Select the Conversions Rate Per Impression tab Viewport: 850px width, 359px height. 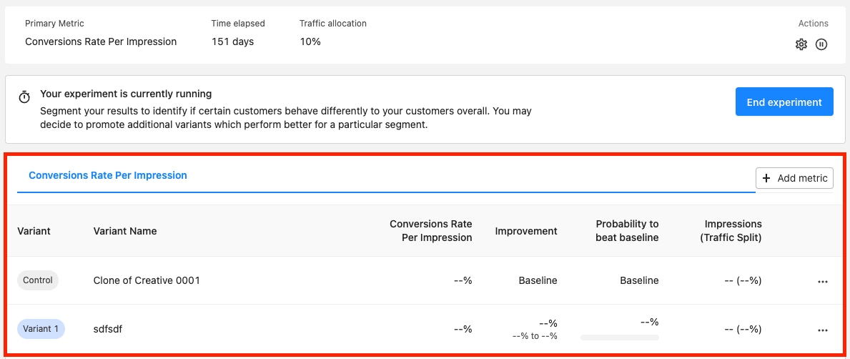tap(108, 175)
